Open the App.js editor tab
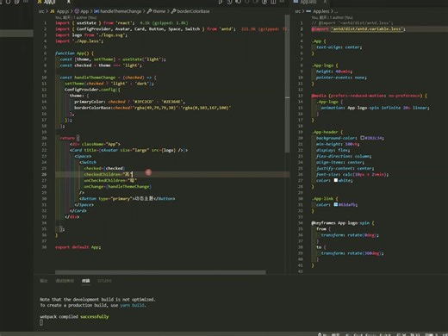 pos(49,2)
